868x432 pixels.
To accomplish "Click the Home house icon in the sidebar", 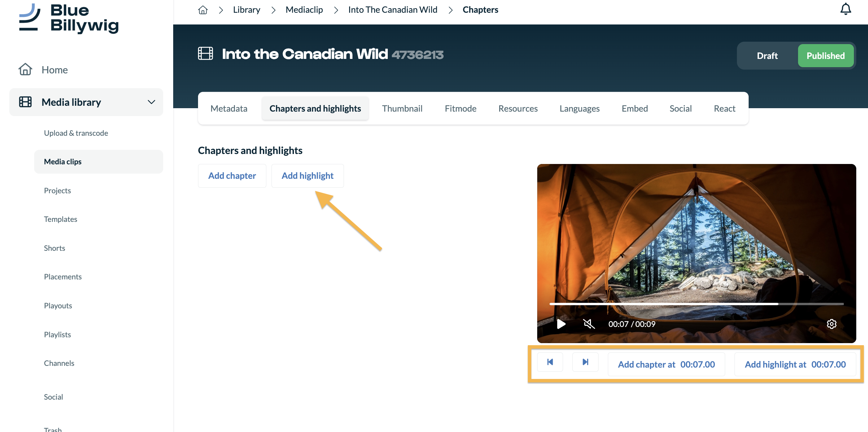I will point(25,70).
